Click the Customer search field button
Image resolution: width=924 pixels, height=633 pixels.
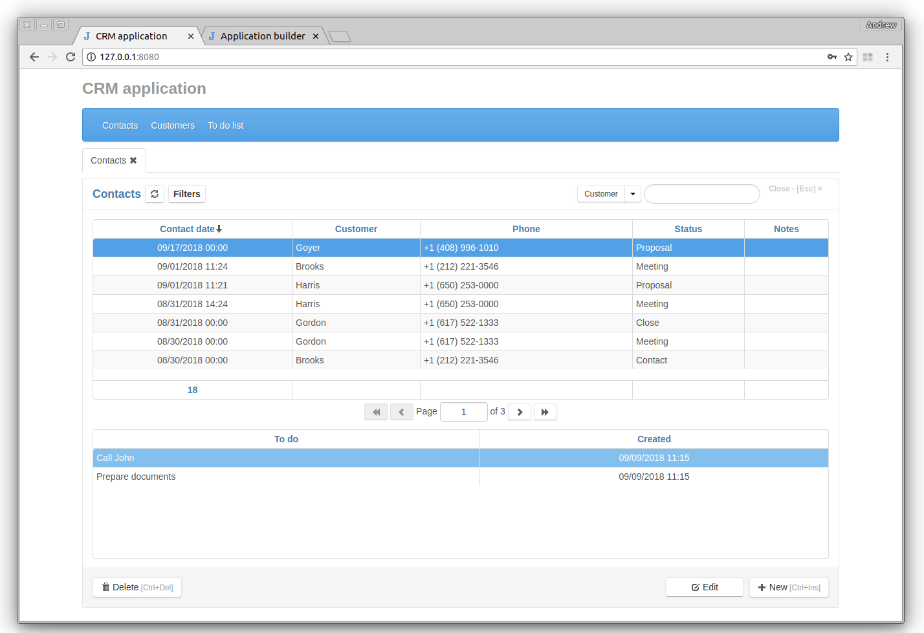coord(601,194)
